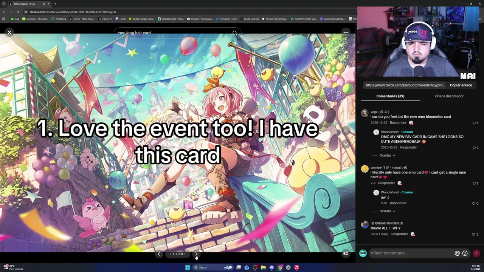Go back in the browser
The image size is (484, 272).
(4, 12)
